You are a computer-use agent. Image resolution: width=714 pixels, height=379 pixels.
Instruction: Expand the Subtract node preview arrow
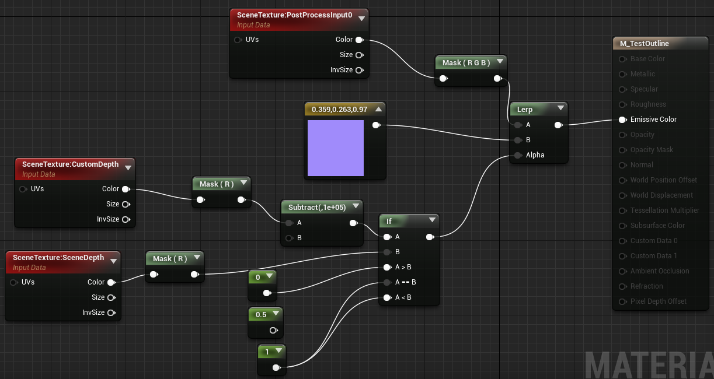point(355,206)
